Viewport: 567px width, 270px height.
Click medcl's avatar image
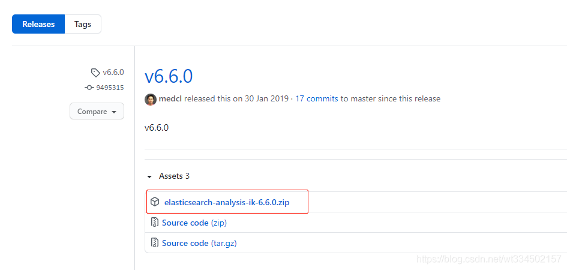(151, 99)
